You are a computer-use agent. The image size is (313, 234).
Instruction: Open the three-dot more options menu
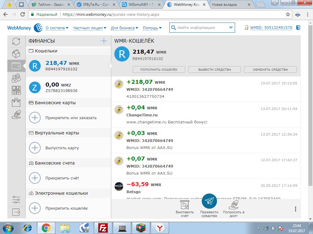click(x=295, y=209)
